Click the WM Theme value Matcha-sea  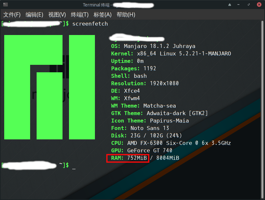coord(159,106)
